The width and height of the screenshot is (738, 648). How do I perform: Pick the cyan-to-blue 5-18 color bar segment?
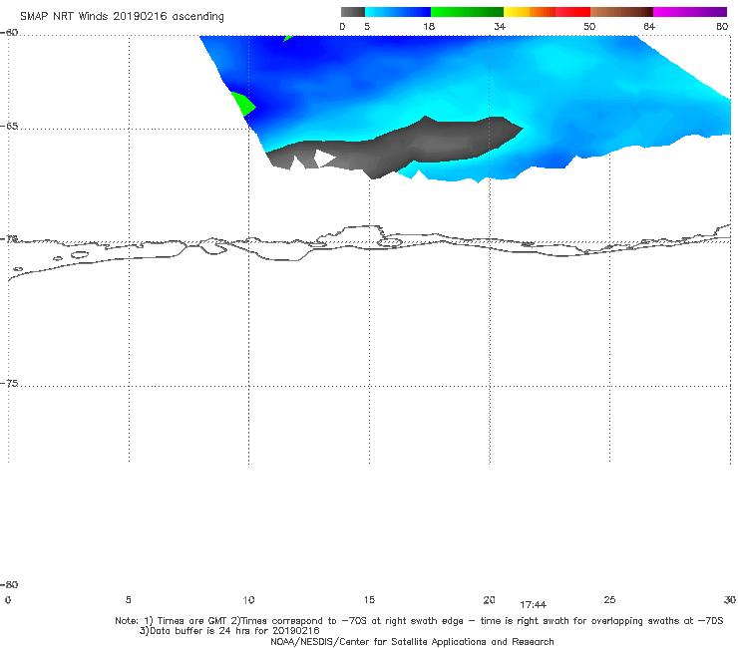[398, 12]
